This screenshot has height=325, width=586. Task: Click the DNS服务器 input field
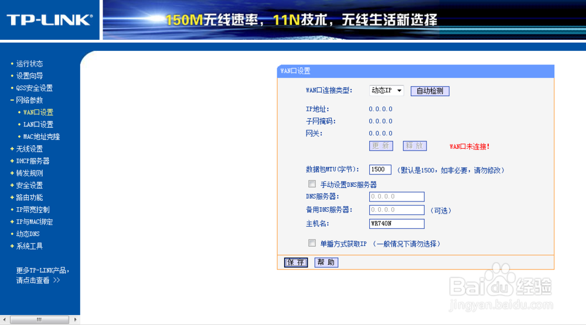coord(397,197)
